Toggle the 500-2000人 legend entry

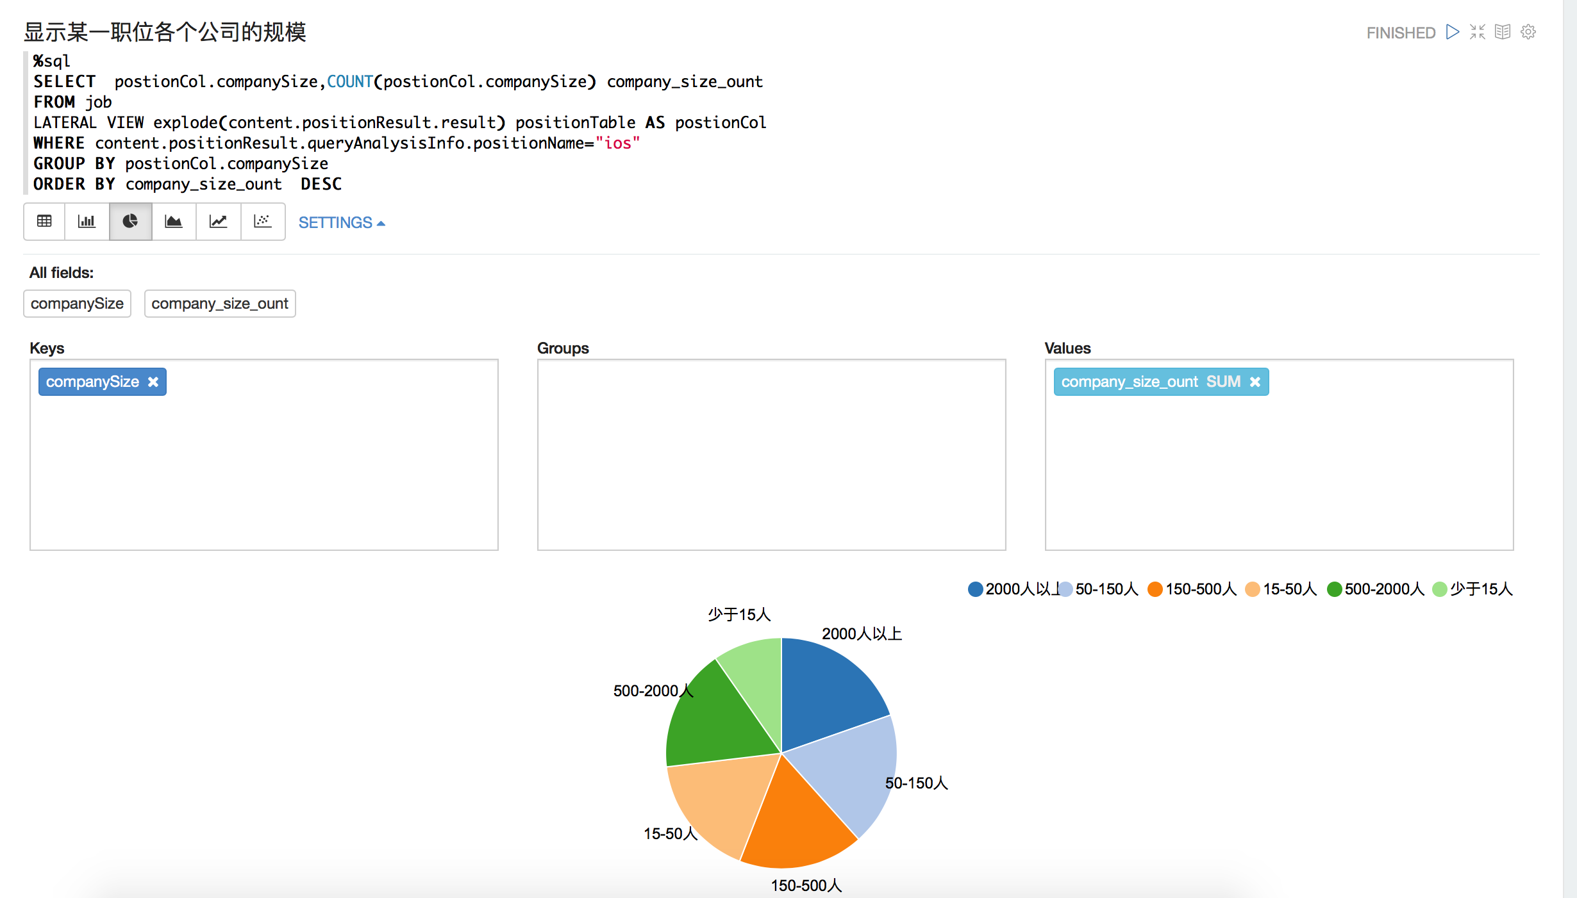click(1376, 589)
